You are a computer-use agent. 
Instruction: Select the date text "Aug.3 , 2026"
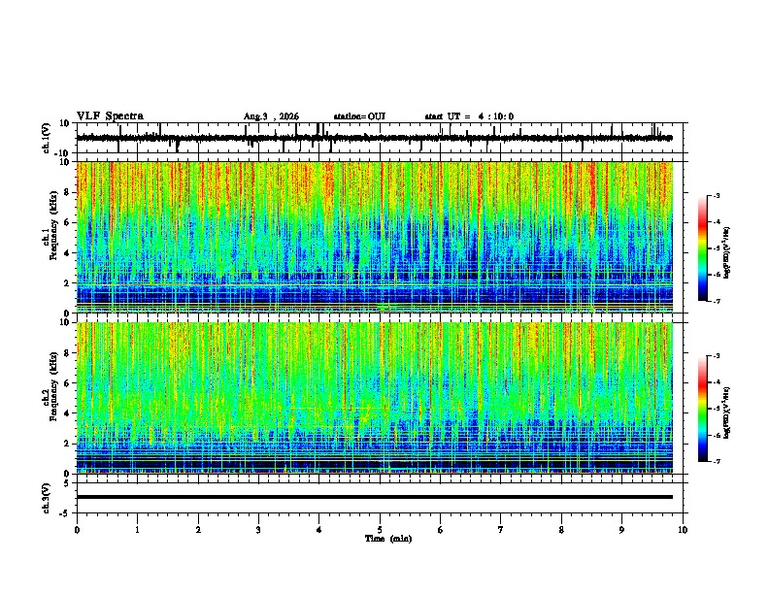(x=271, y=116)
